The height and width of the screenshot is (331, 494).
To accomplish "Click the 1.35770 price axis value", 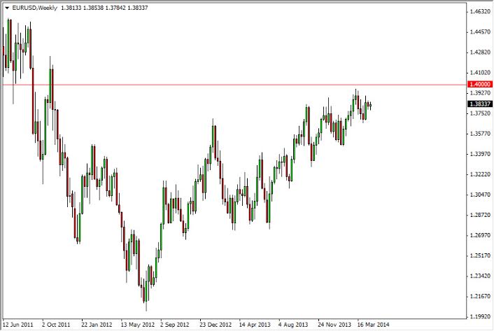I will point(480,134).
